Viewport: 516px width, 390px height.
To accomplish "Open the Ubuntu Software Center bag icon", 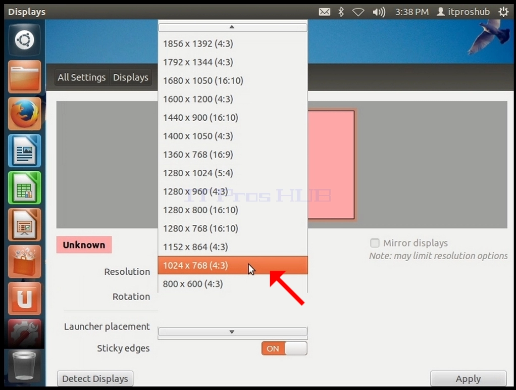I will pos(24,262).
